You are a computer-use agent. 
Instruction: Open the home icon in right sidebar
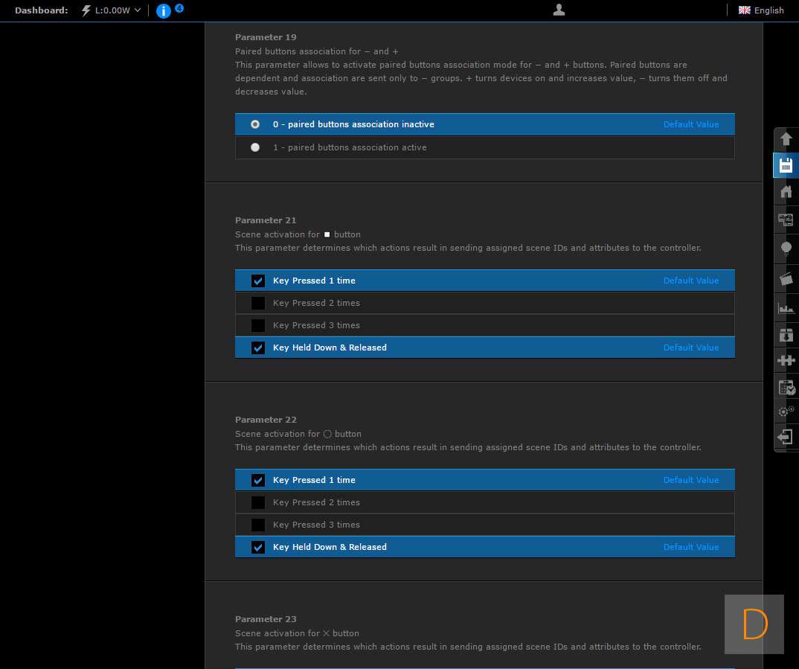(x=786, y=191)
